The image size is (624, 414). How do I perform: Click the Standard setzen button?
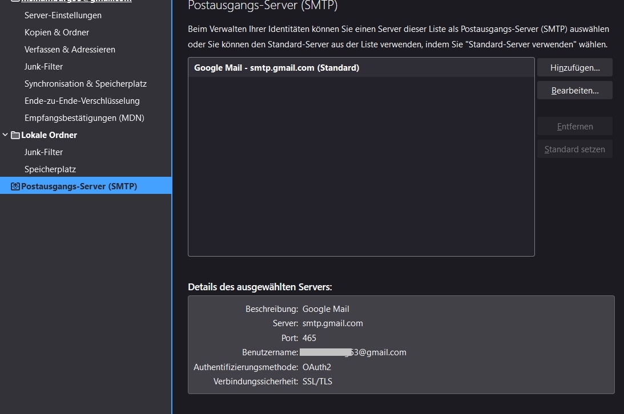point(574,149)
